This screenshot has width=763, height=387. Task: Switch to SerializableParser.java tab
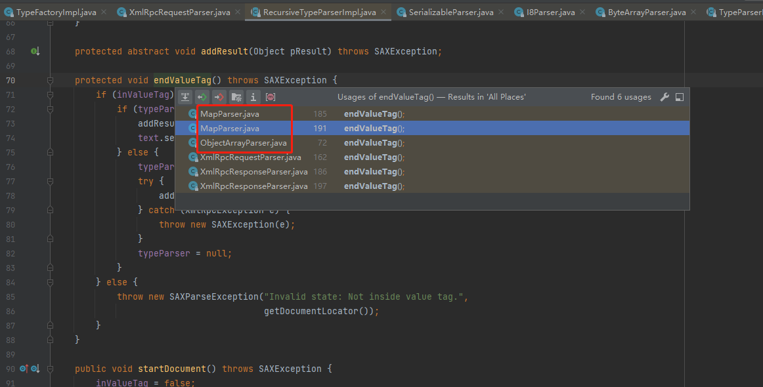pos(450,12)
